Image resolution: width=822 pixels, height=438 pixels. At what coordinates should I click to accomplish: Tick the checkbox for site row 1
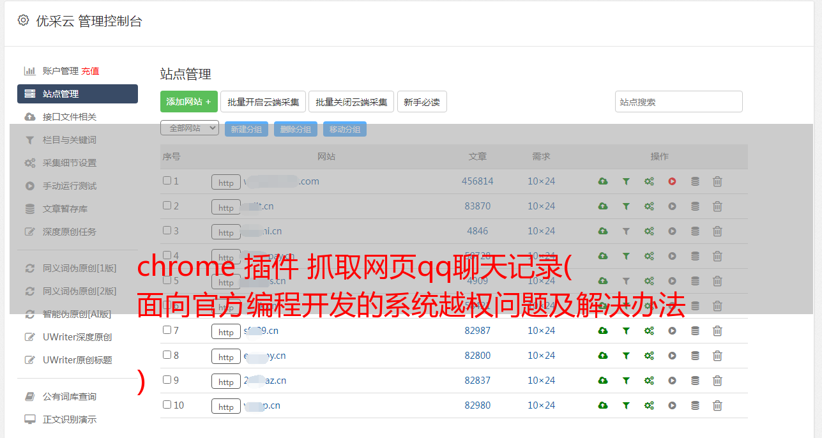click(x=167, y=181)
